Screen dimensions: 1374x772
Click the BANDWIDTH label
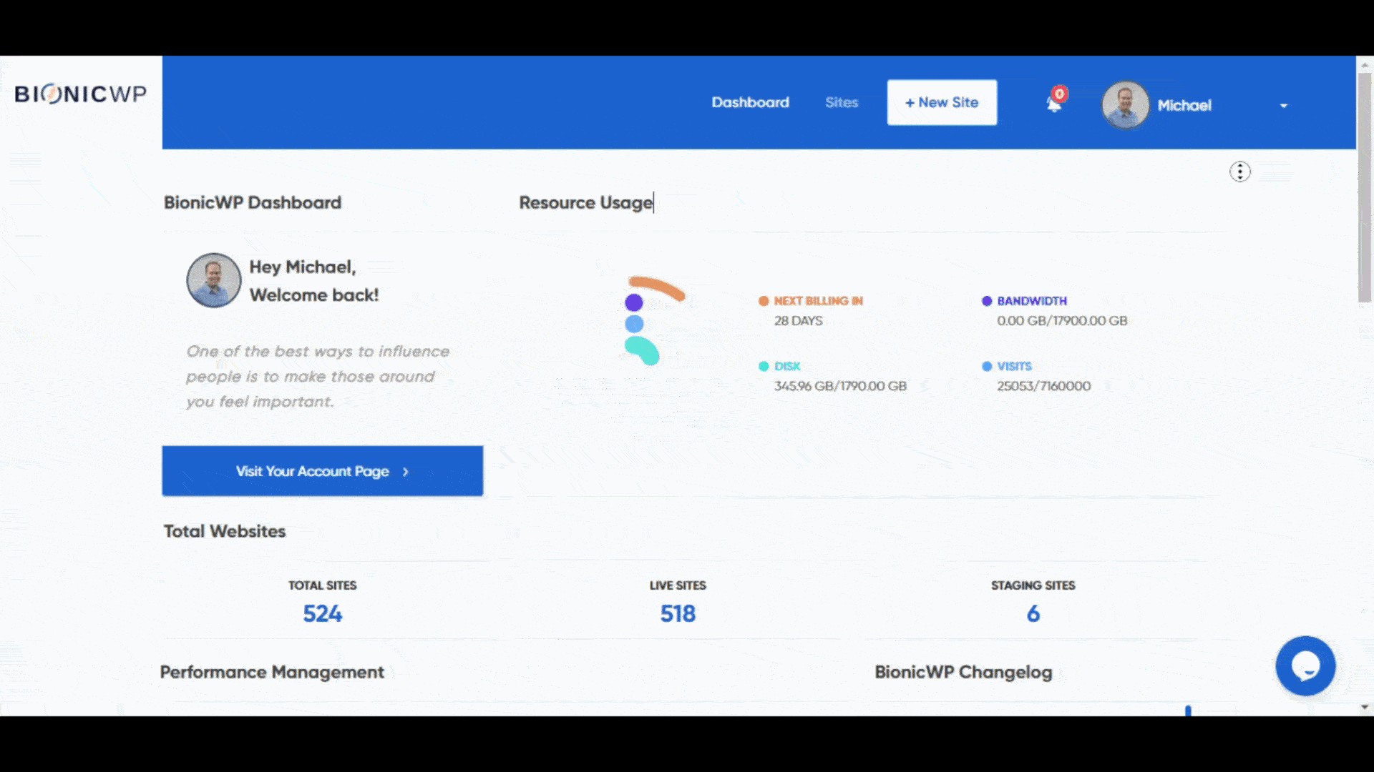pyautogui.click(x=1032, y=301)
